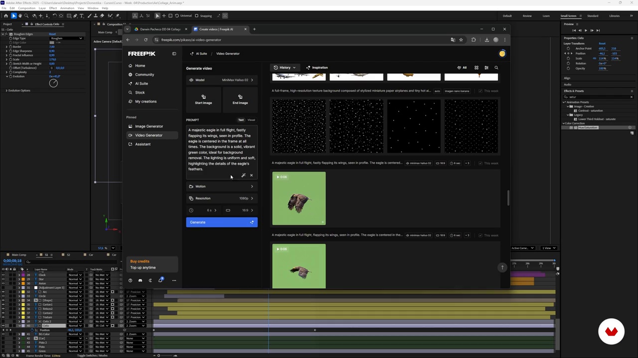The width and height of the screenshot is (638, 358).
Task: Click the End image upload icon
Action: coord(240,96)
